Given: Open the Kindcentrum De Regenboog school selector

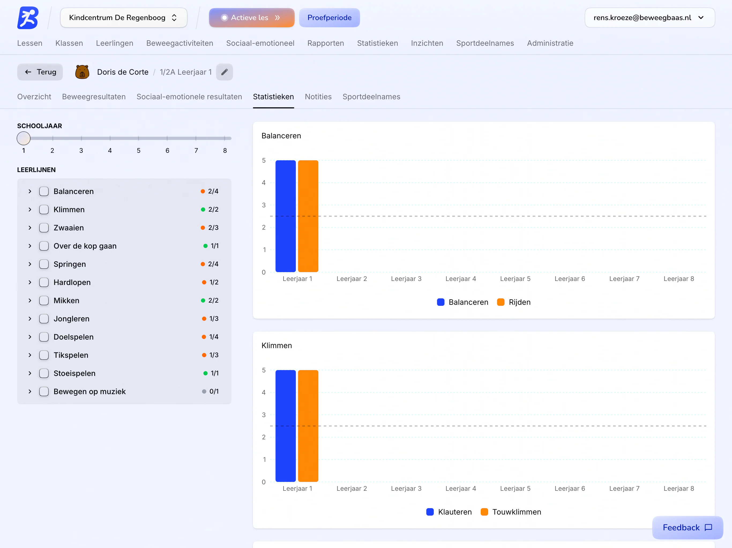Looking at the screenshot, I should tap(124, 17).
